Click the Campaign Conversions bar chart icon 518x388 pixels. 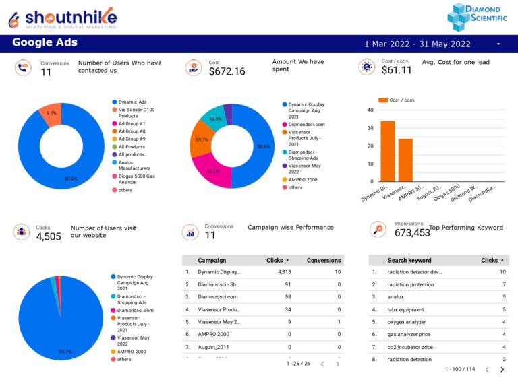(191, 232)
